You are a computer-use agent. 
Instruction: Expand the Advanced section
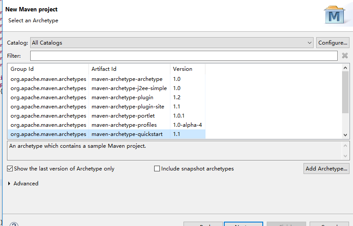(x=9, y=184)
